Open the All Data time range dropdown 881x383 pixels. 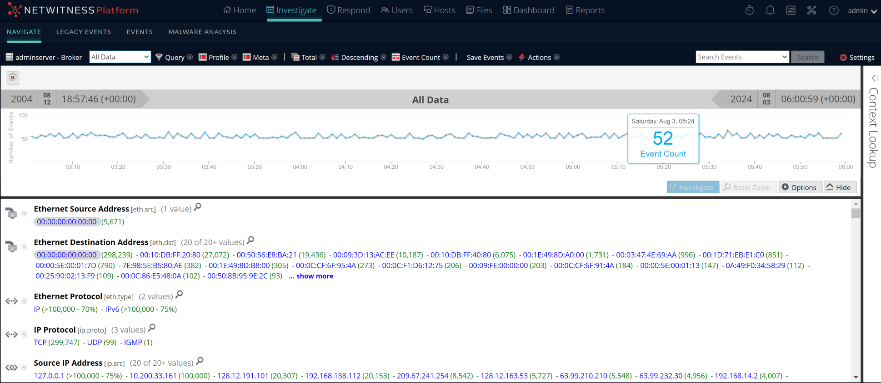(120, 57)
